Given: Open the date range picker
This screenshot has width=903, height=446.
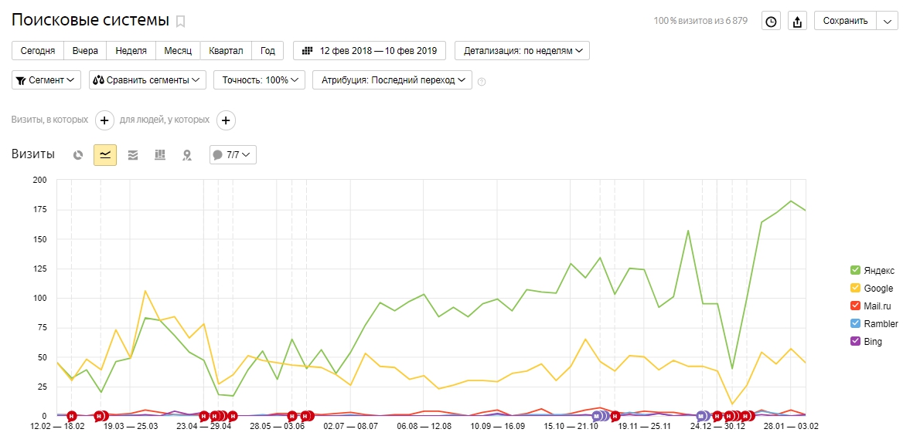Looking at the screenshot, I should (370, 51).
